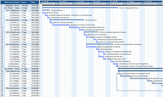Image resolution: width=163 pixels, height=97 pixels.
Task: Click the '1.a.i Definition...' task name cell
Action: tap(13, 13)
